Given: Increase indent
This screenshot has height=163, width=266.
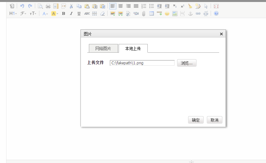Looking at the screenshot, I should tap(159, 6).
